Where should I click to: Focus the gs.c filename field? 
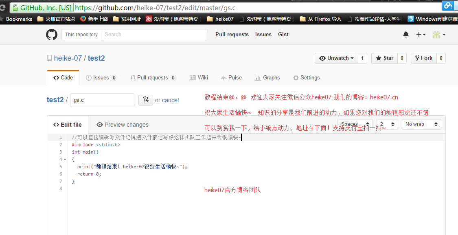pos(102,100)
